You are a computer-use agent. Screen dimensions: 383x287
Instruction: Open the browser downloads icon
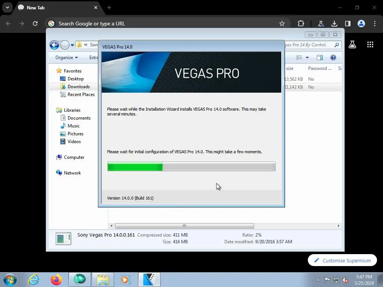[334, 24]
